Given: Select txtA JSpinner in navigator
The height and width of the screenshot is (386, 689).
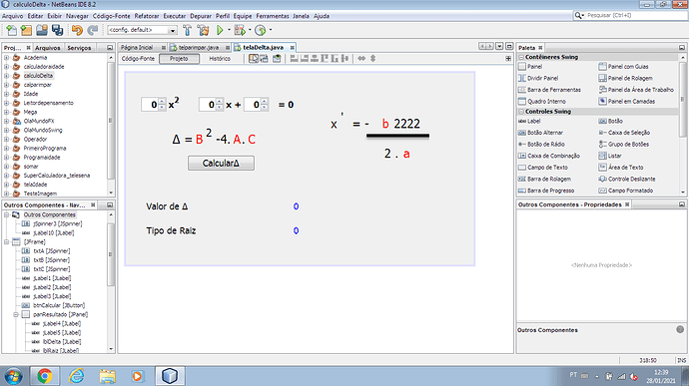Looking at the screenshot, I should tap(46, 251).
